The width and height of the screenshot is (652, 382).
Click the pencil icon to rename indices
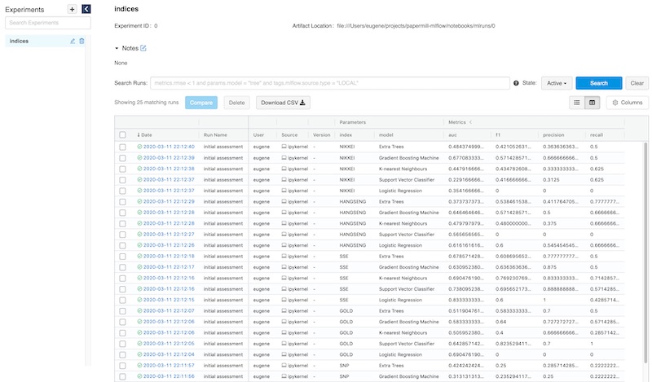pos(73,41)
